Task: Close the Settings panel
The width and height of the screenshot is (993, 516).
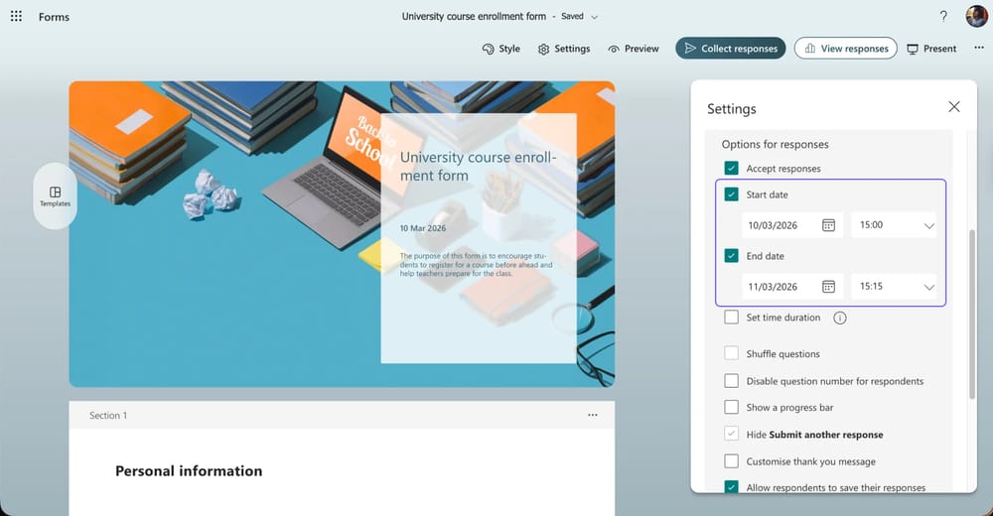Action: [953, 107]
